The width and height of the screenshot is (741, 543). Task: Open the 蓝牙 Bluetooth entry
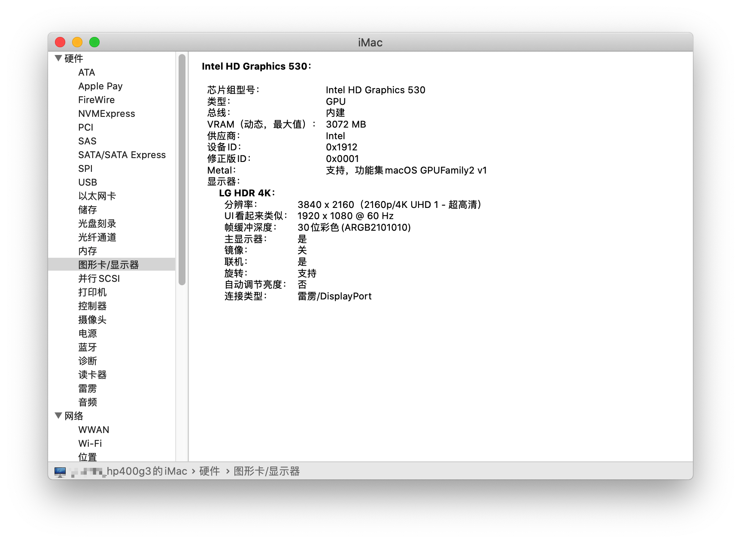tap(88, 347)
